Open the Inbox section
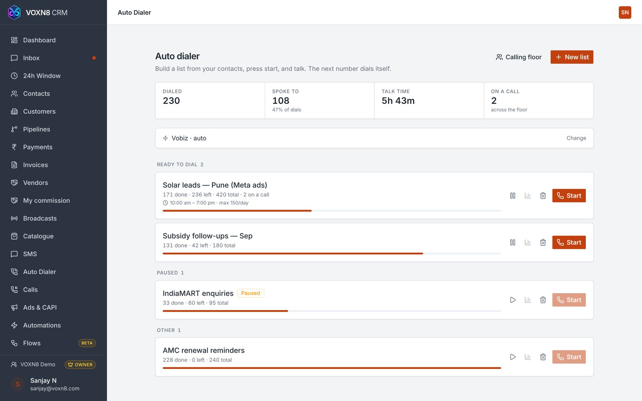This screenshot has width=642, height=401. click(53, 58)
